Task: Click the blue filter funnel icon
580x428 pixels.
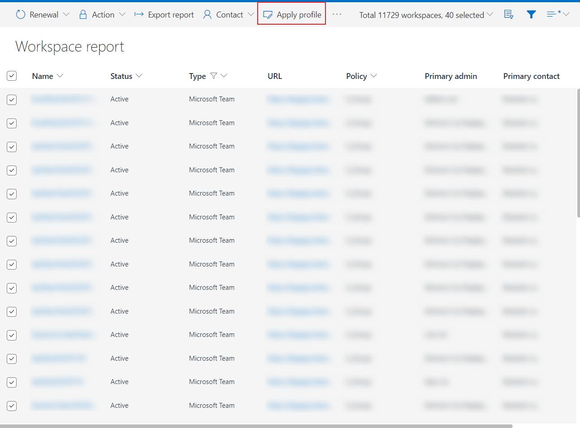Action: (x=531, y=15)
